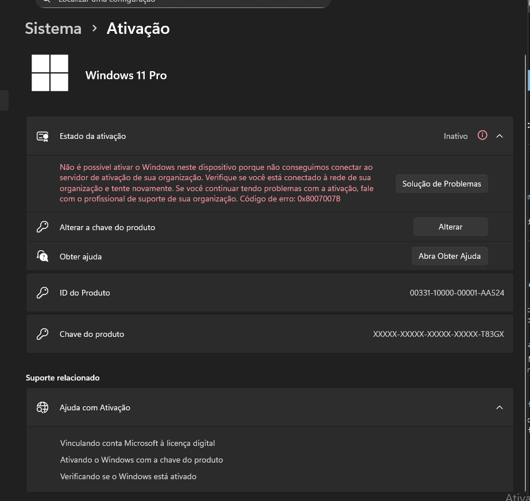Viewport: 530px width, 501px height.
Task: Click the Windows logo icon
Action: click(50, 73)
